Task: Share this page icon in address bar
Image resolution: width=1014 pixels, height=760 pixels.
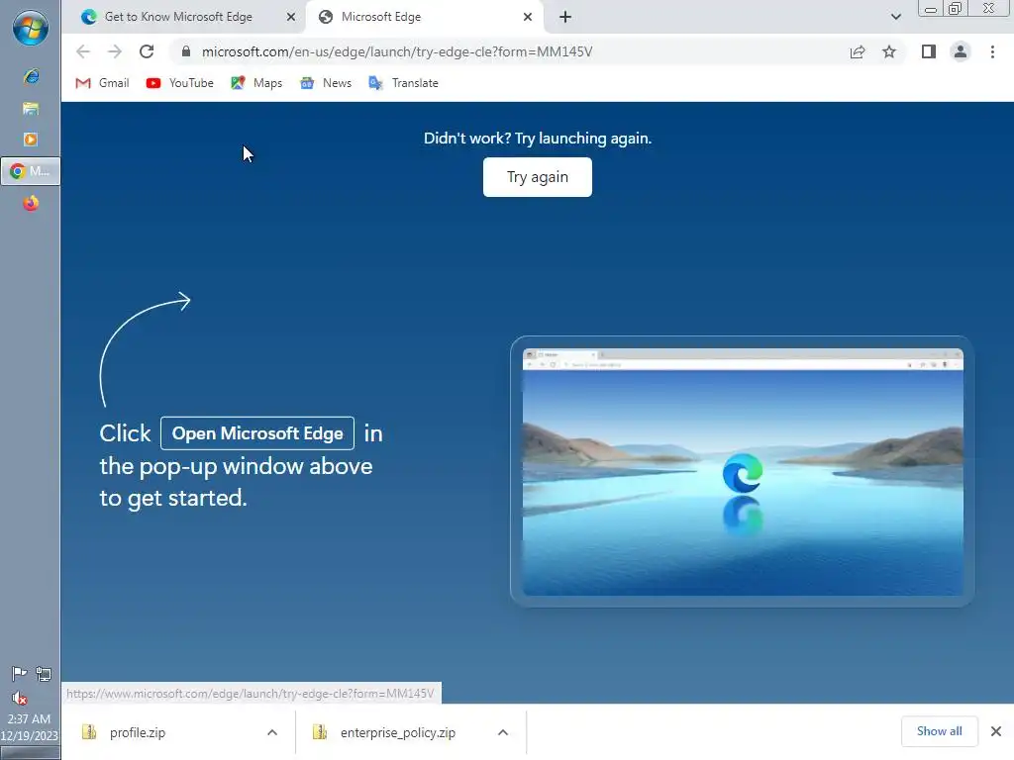Action: 858,51
